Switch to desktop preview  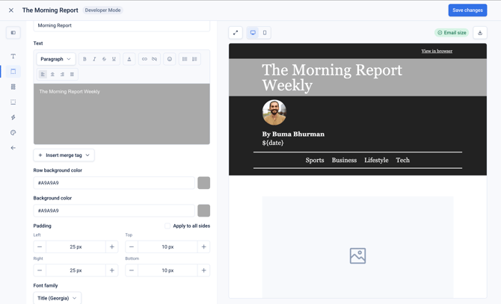pyautogui.click(x=253, y=33)
